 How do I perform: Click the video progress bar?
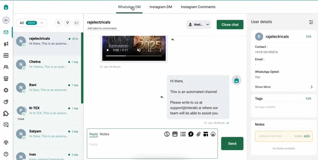[134, 56]
